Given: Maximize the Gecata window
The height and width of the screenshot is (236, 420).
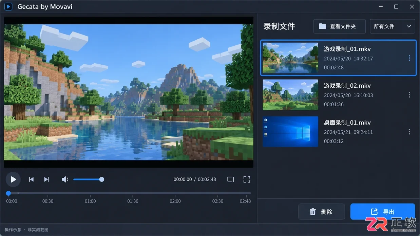Looking at the screenshot, I should coord(396,7).
